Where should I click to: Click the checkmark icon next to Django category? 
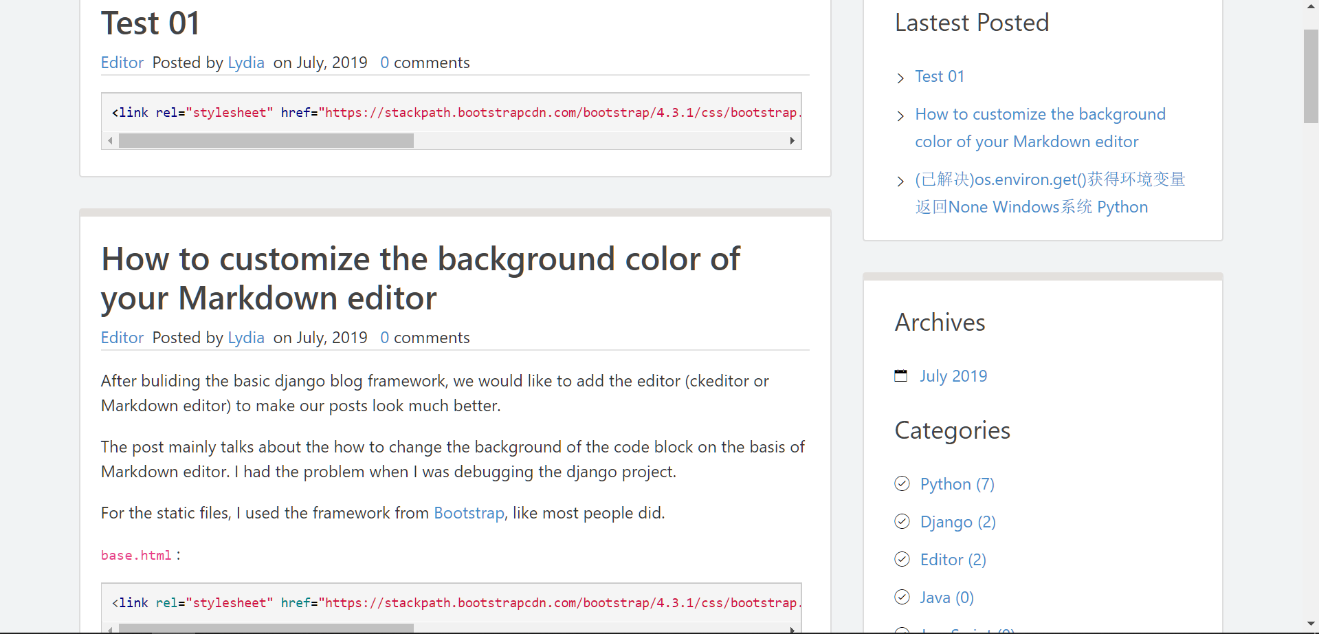(902, 521)
